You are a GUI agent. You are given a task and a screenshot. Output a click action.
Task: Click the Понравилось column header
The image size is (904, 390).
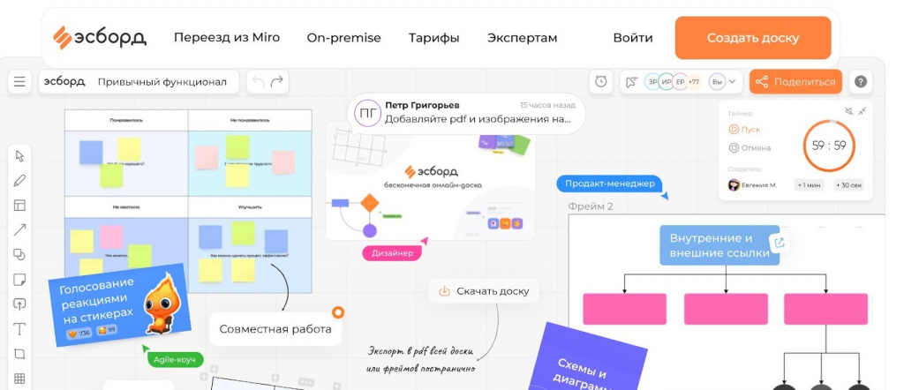tap(126, 120)
